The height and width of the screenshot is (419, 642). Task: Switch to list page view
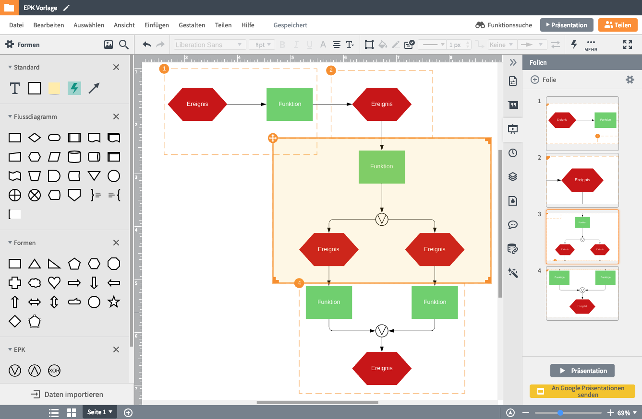click(x=54, y=412)
